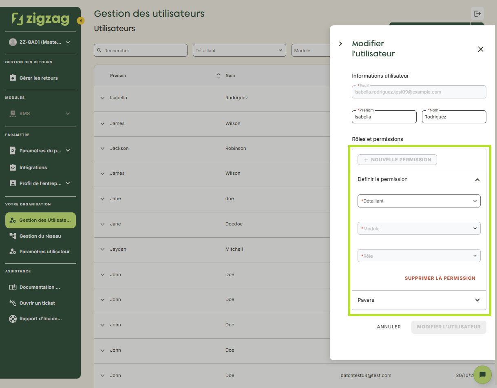Open Documentation link in sidebar
497x388 pixels.
point(40,287)
